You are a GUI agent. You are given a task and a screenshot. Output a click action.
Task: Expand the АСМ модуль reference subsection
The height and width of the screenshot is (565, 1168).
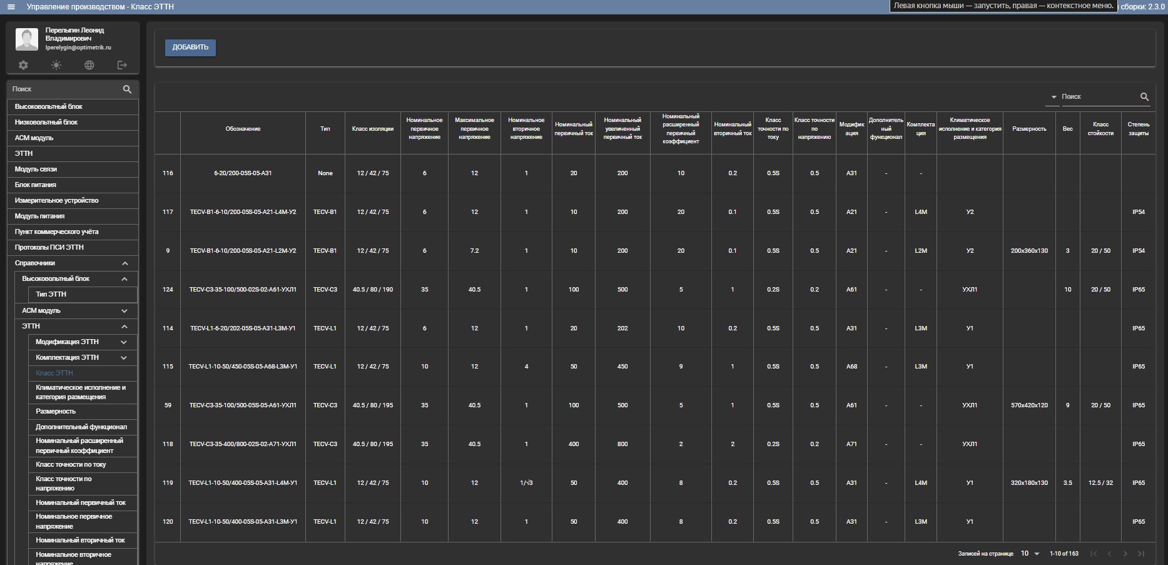(x=124, y=311)
